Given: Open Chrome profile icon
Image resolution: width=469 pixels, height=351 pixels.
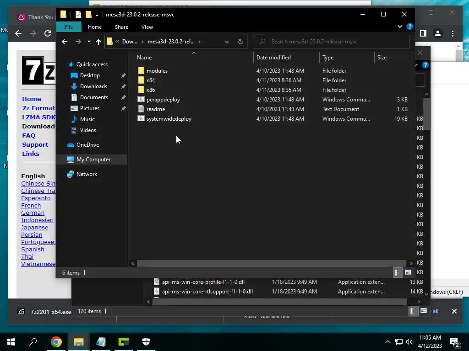Looking at the screenshot, I should (437, 33).
